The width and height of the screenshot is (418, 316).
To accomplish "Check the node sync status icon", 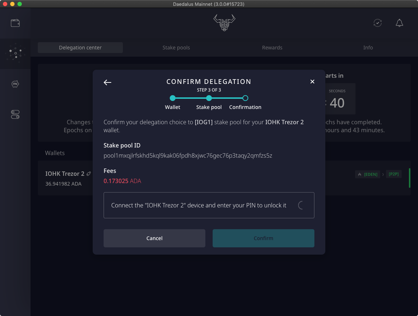I will tap(378, 23).
